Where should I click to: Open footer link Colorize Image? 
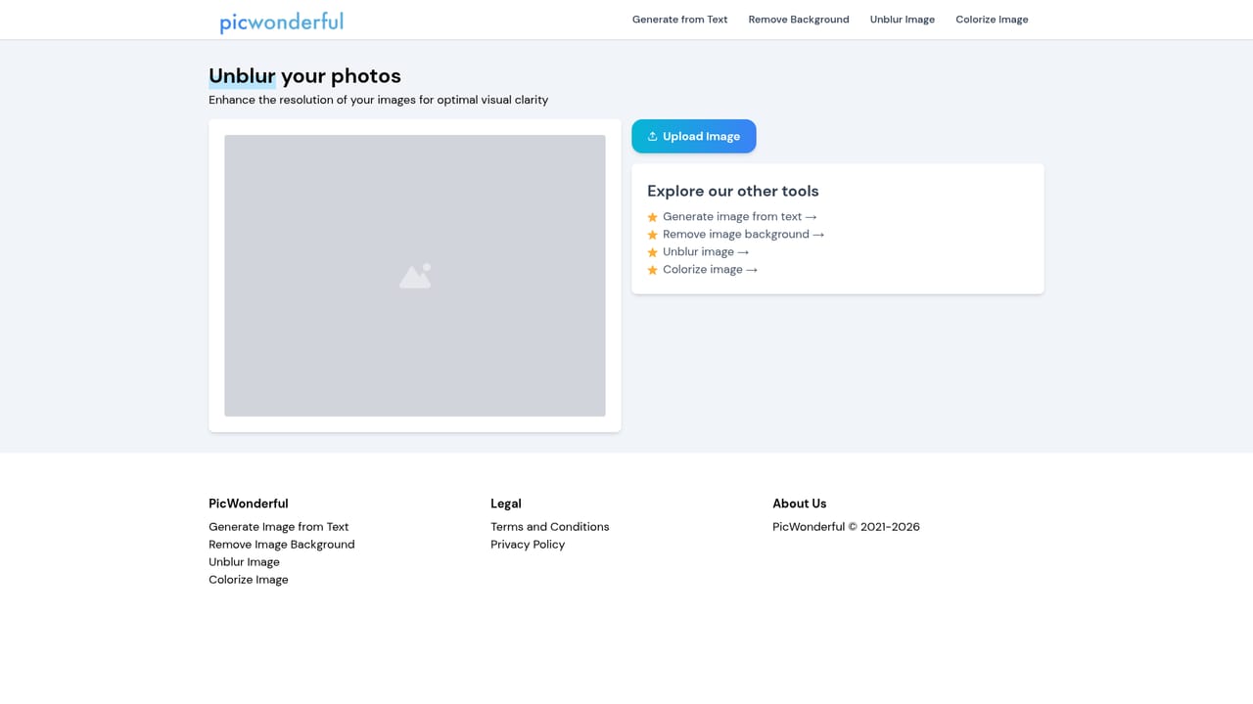point(249,580)
